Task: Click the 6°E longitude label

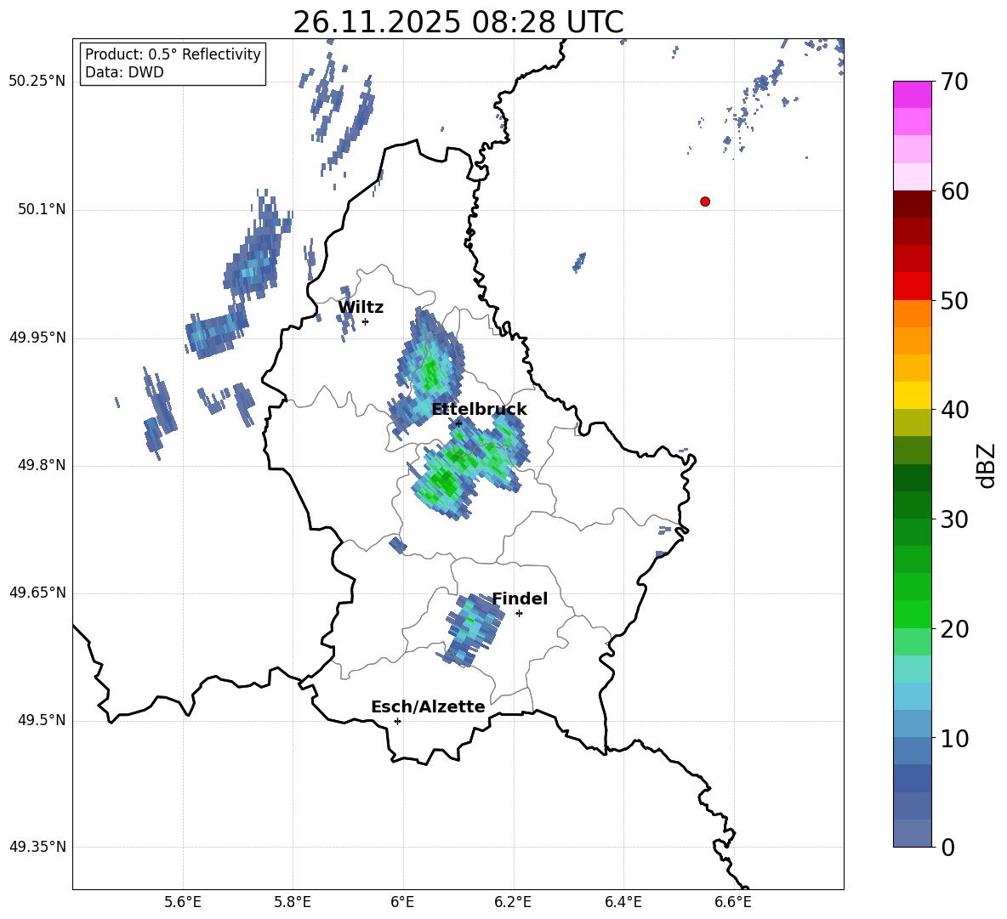Action: [x=402, y=902]
